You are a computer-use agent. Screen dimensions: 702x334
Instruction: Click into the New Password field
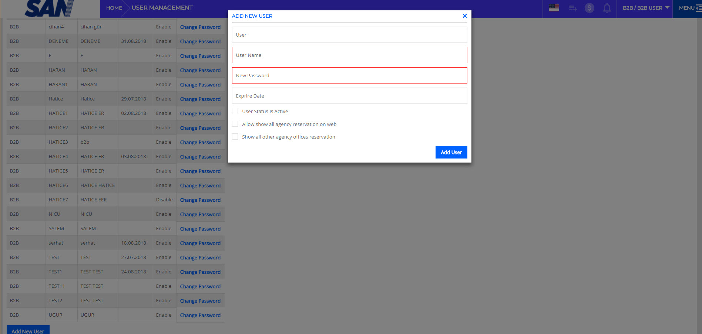click(349, 75)
